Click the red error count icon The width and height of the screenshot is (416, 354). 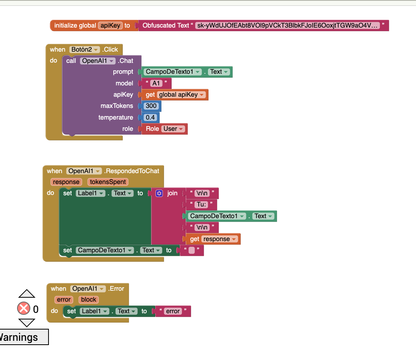pos(24,309)
